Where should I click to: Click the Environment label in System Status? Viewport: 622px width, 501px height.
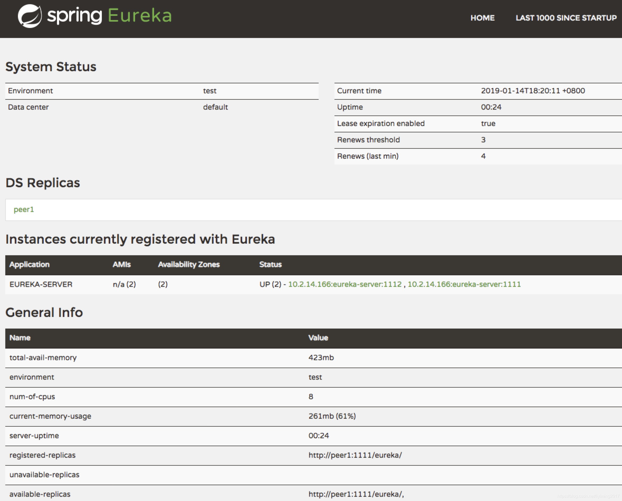[x=30, y=91]
